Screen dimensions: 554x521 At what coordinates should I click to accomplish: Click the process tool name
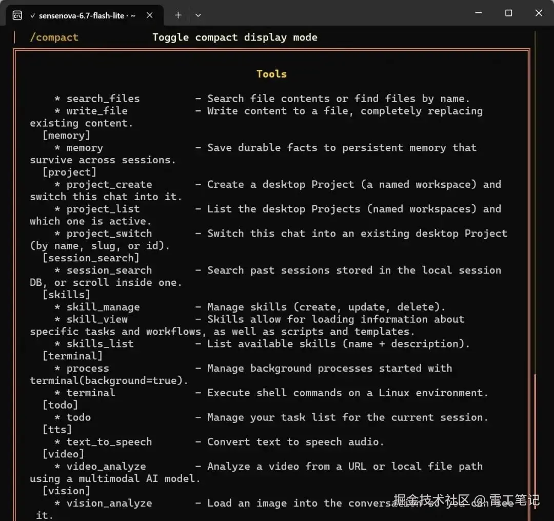(x=88, y=369)
